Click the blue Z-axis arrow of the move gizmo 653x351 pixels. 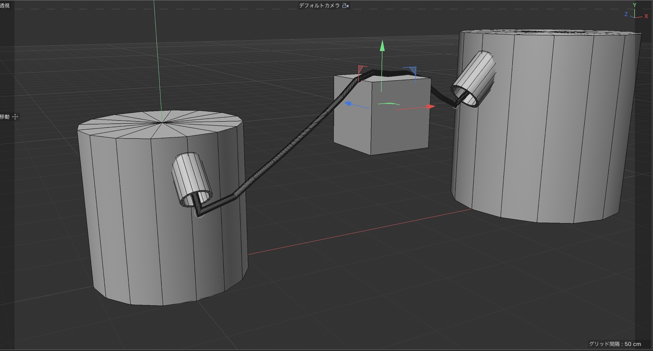tap(349, 104)
